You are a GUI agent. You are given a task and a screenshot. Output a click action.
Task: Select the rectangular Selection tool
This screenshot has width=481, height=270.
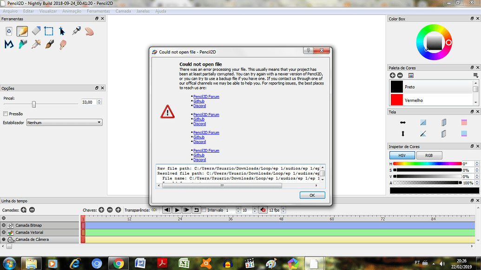(49, 31)
